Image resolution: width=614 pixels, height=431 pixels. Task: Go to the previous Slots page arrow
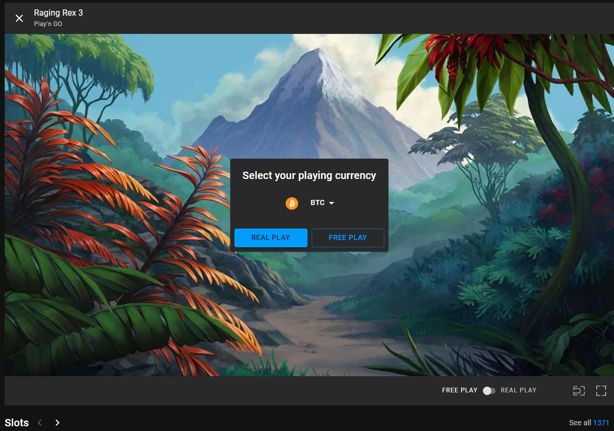40,422
